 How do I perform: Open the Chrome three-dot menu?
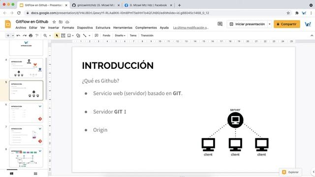(311, 13)
